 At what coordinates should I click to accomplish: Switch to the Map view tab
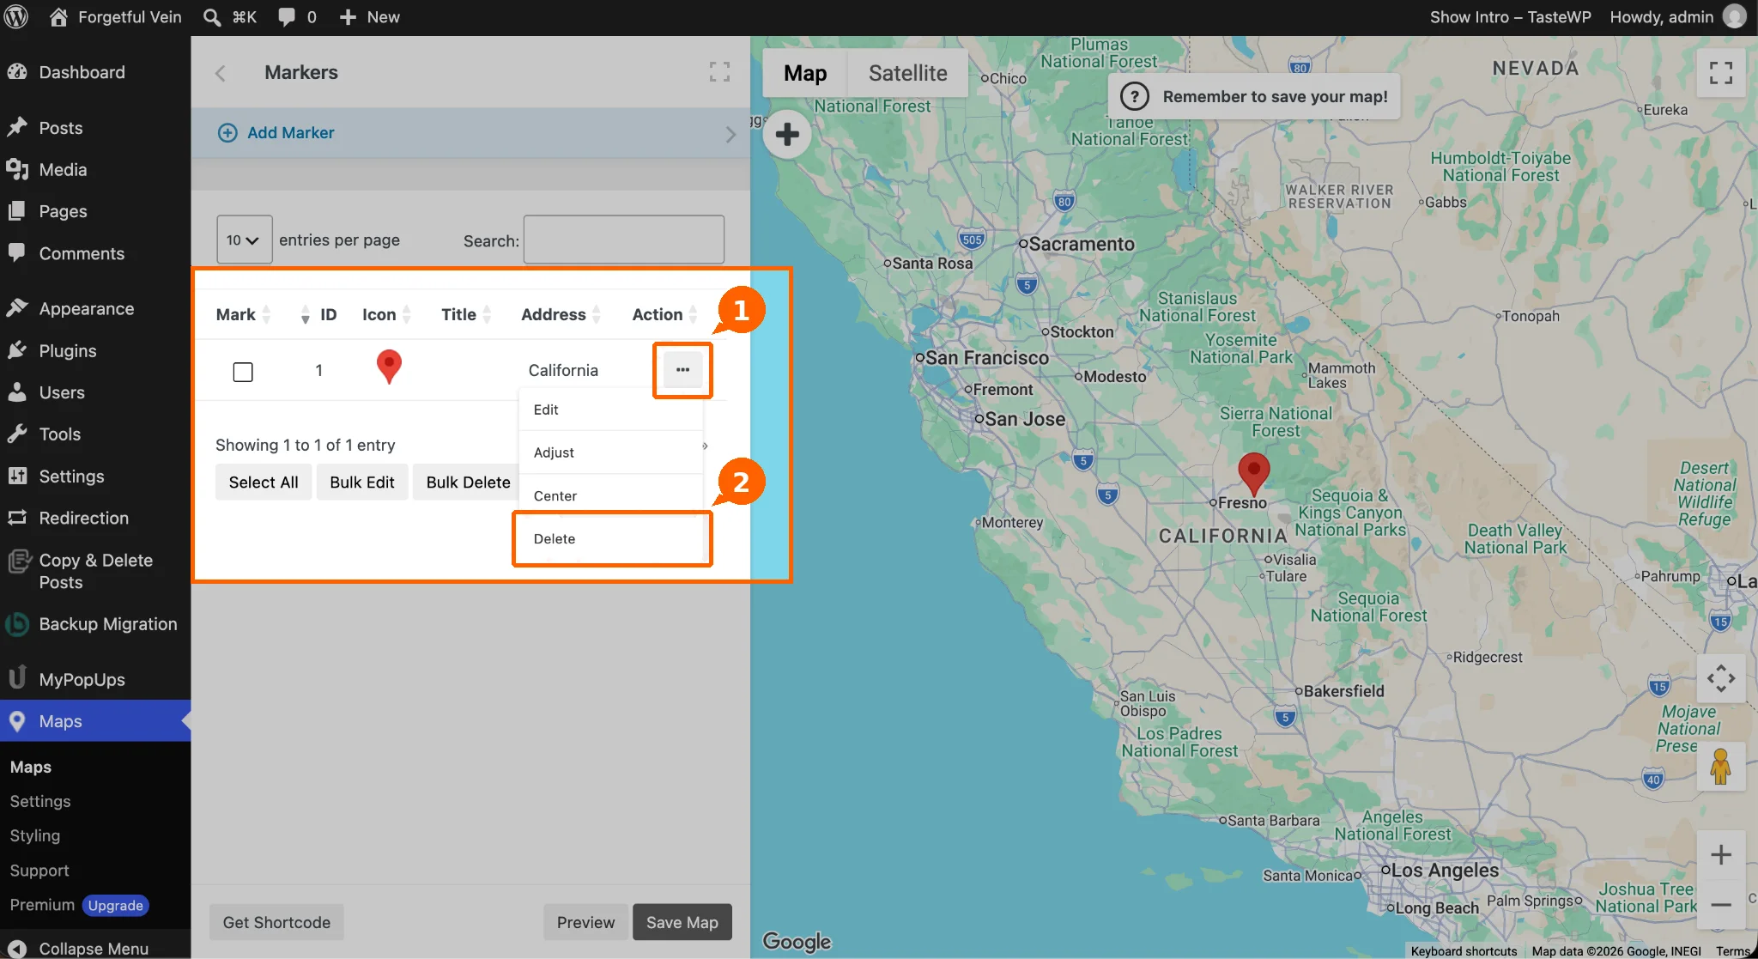pos(805,73)
